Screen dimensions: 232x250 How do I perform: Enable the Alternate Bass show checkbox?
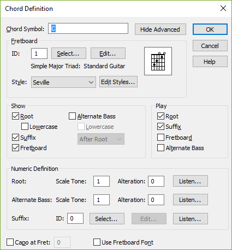click(72, 116)
